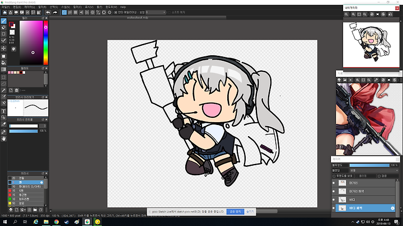This screenshot has width=403, height=226.
Task: Open the 선택 (Select) menu
Action: [x=54, y=7]
